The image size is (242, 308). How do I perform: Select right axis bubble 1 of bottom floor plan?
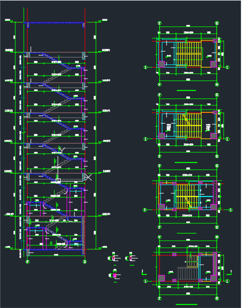(227, 281)
